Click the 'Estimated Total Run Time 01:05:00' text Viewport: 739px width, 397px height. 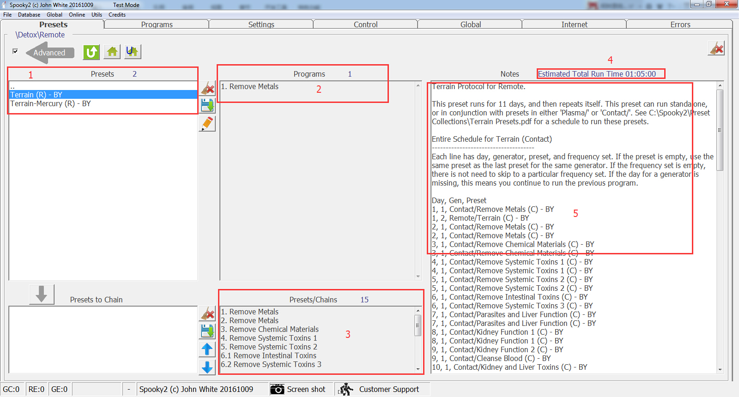point(597,74)
